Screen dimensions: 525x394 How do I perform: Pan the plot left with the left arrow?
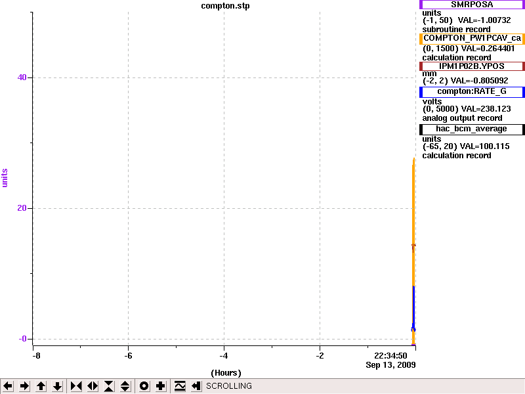click(8, 386)
